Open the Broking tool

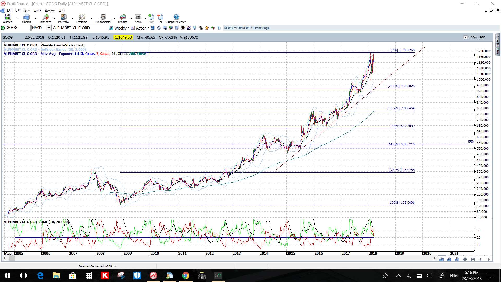(x=123, y=19)
